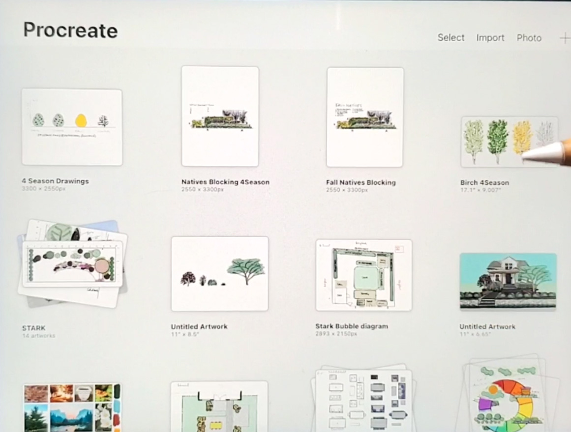Open Natives Blocking 4Season canvas thumbnail

click(x=220, y=116)
